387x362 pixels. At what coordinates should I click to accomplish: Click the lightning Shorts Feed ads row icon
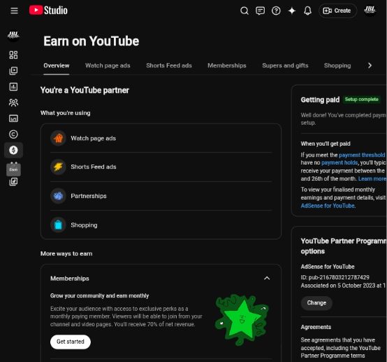[x=58, y=167]
